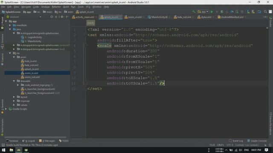Collapse the anim folder

click(x=14, y=57)
